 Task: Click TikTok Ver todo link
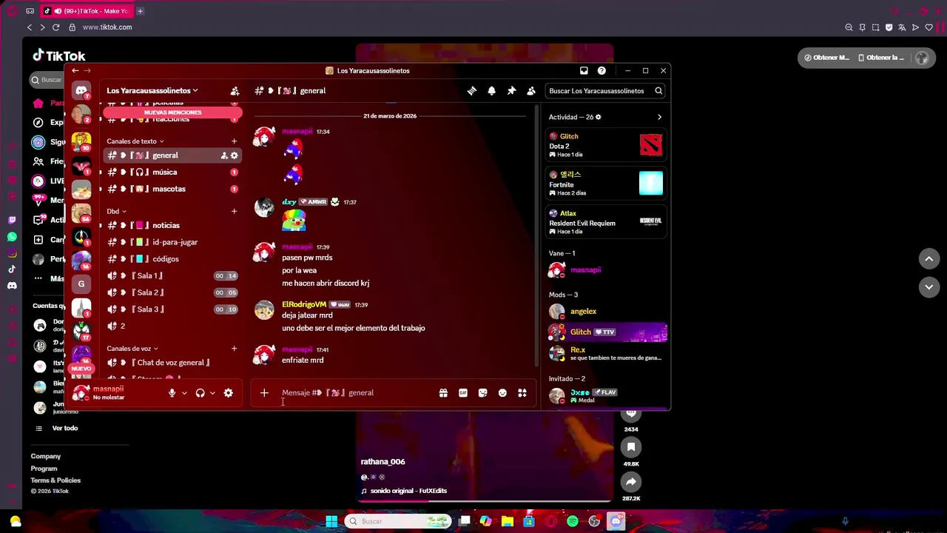pos(64,428)
